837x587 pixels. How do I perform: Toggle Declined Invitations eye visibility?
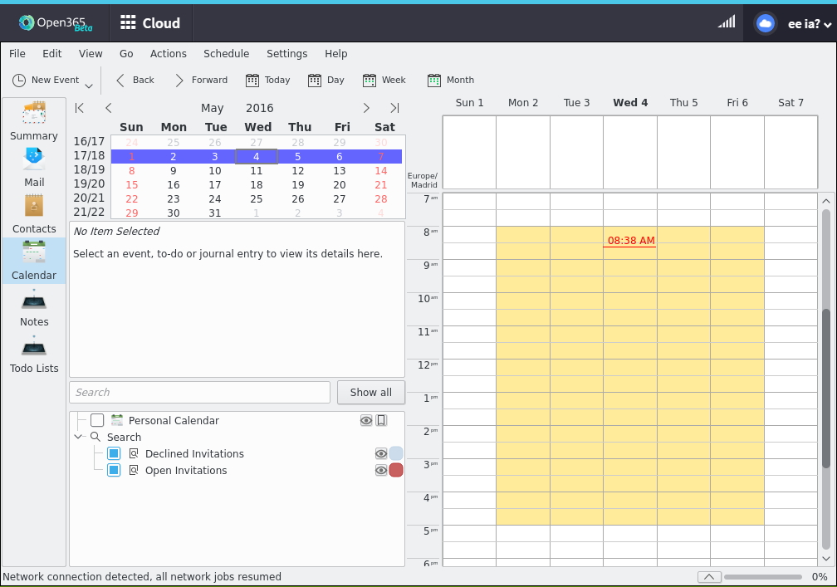coord(380,453)
